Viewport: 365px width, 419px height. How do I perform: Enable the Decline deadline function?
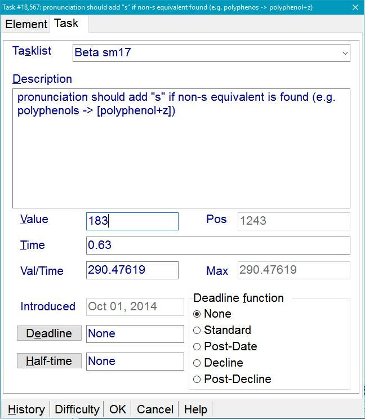[197, 363]
